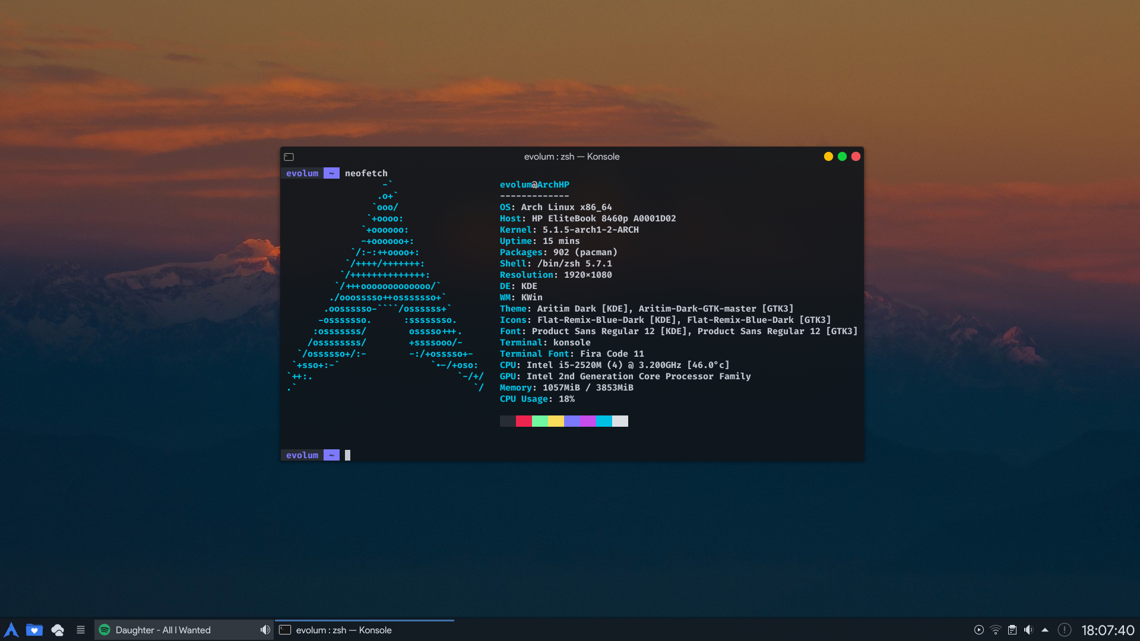1140x641 pixels.
Task: Open the Wi-Fi network tray icon
Action: pos(996,630)
